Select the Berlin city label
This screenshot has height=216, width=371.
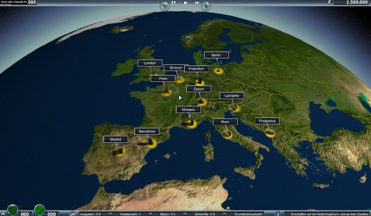pos(216,55)
